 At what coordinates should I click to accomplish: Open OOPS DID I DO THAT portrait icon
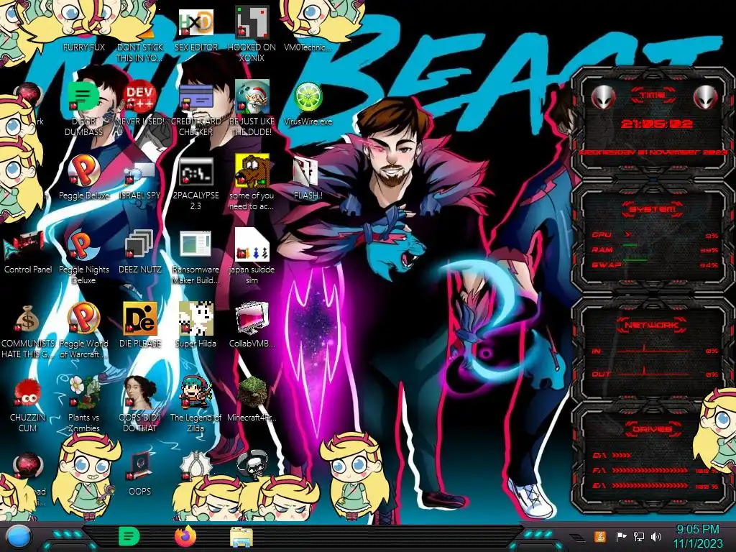pos(140,392)
